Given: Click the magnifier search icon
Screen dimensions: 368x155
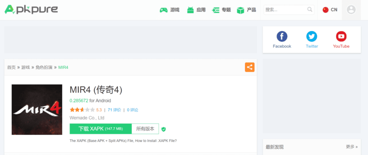Looking at the screenshot, I should pyautogui.click(x=310, y=10).
